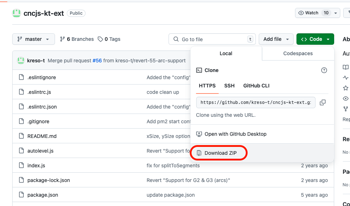Select the HTTPS clone tab
The image size is (350, 206).
207,86
